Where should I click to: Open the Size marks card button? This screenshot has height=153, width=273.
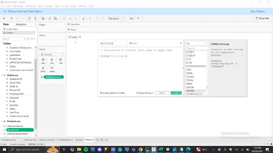[52, 61]
